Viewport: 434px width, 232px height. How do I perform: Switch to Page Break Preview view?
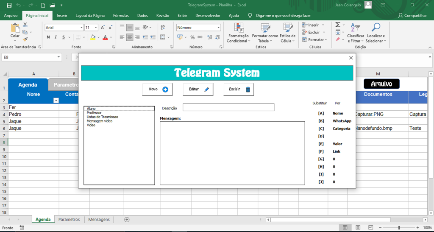pyautogui.click(x=371, y=227)
